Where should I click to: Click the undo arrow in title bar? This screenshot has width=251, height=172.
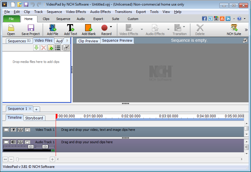coord(33,4)
